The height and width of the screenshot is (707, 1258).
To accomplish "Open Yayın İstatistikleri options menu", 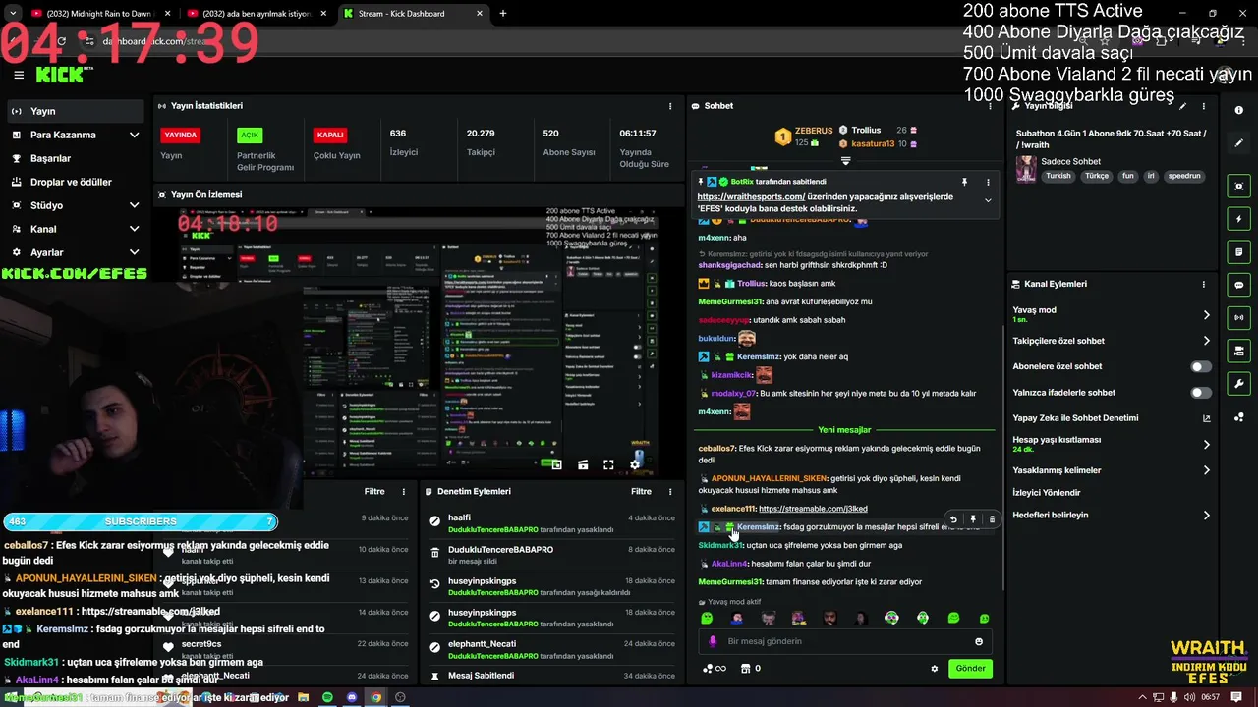I will coord(670,106).
